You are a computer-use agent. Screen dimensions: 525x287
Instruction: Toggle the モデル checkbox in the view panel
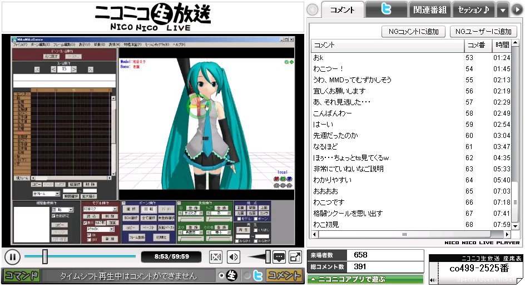point(239,219)
